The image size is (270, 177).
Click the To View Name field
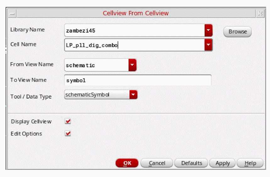click(x=138, y=80)
